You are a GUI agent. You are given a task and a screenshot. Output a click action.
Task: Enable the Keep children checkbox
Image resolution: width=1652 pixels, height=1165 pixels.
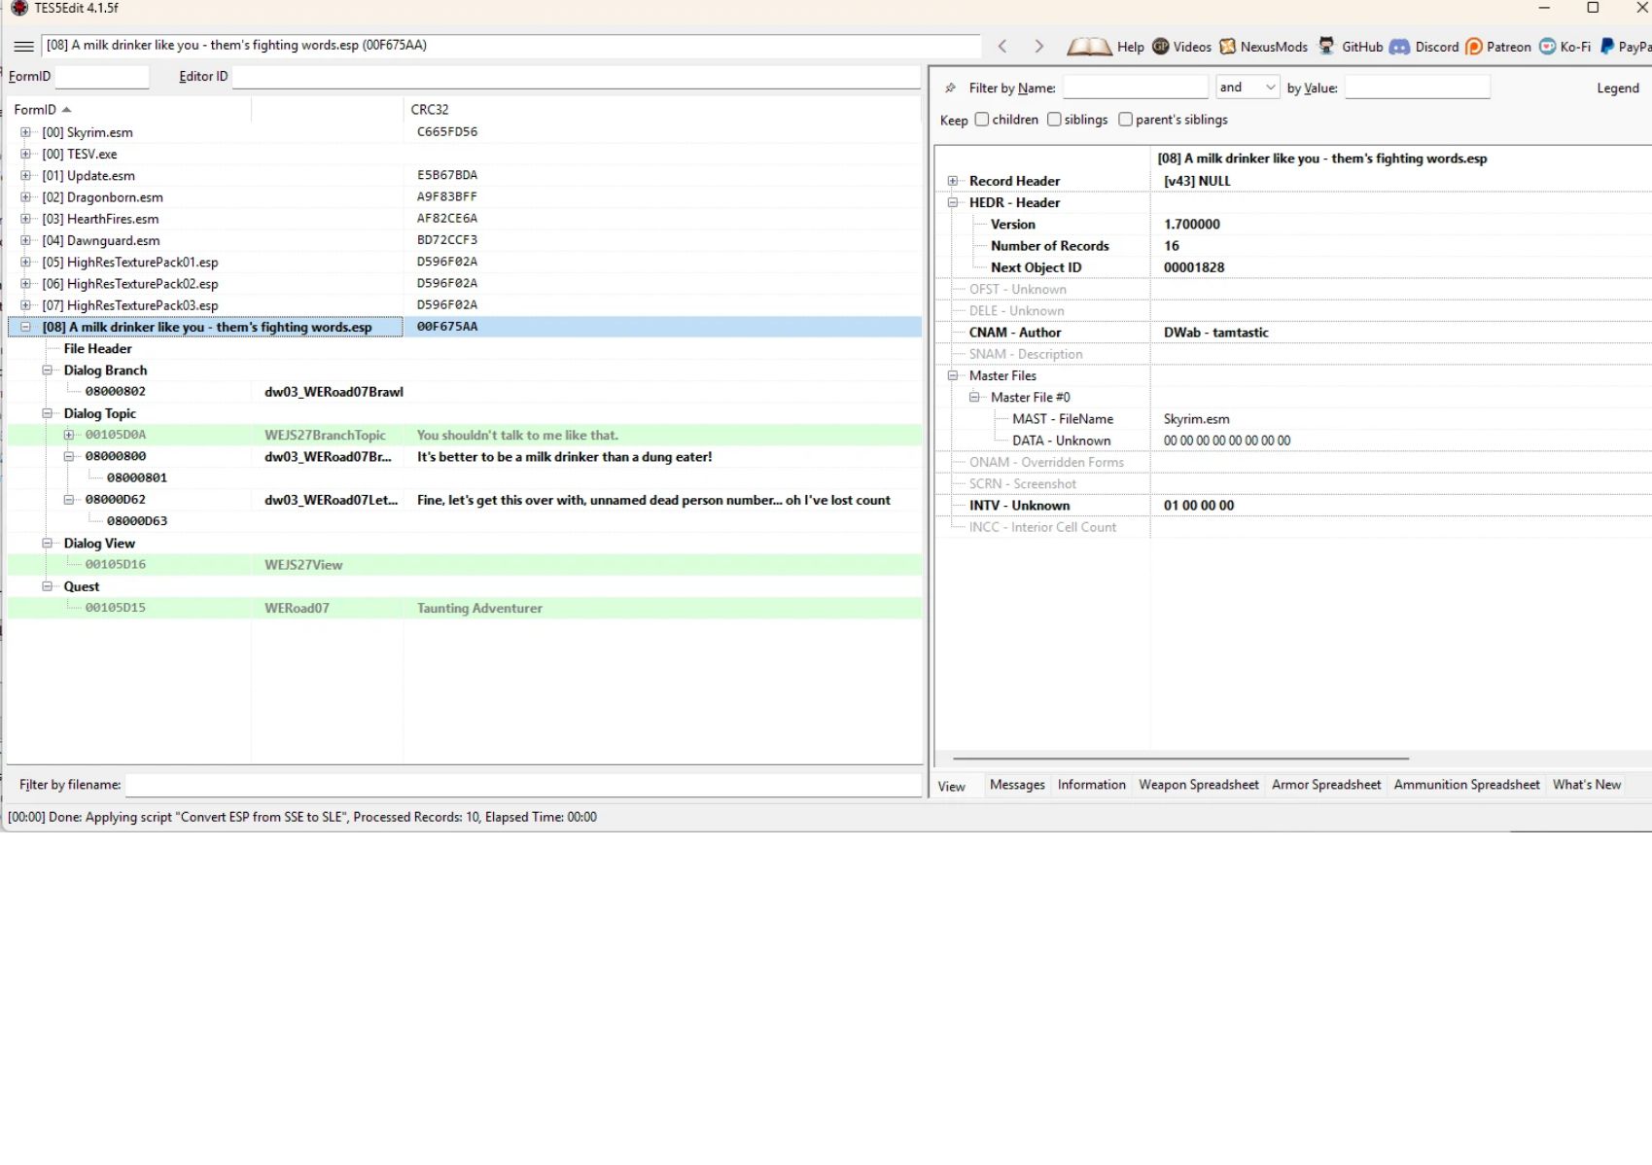click(982, 119)
